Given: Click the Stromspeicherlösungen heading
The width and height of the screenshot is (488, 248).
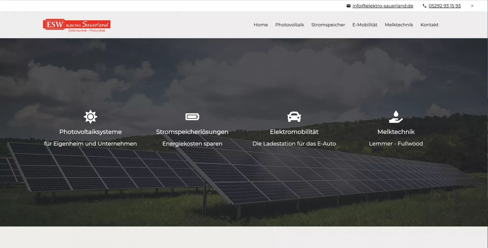Looking at the screenshot, I should pyautogui.click(x=192, y=132).
